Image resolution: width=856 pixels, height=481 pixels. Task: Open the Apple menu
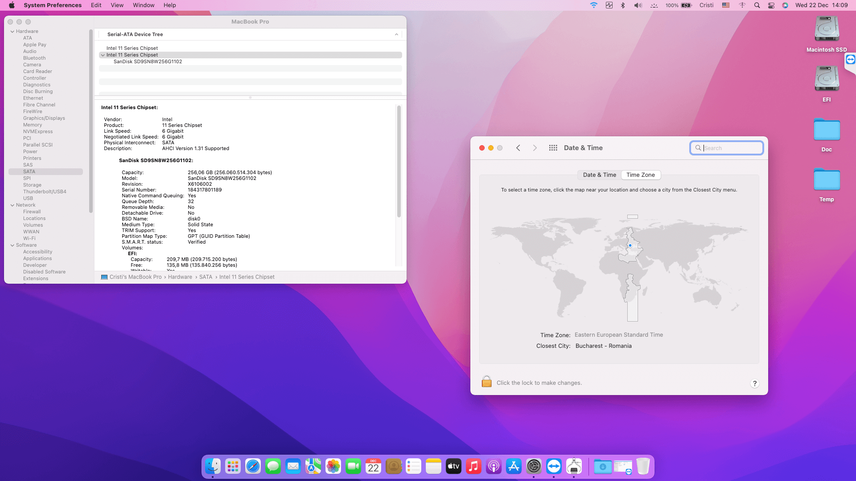pos(12,5)
